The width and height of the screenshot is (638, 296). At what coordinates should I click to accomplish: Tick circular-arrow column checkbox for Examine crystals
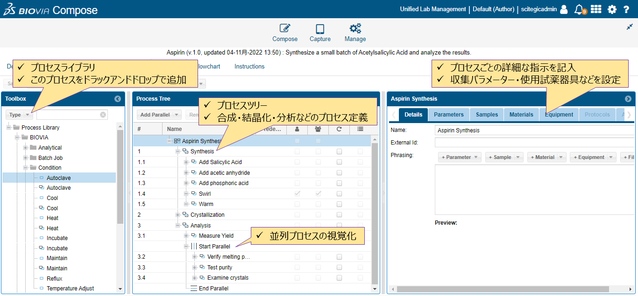[x=339, y=278]
